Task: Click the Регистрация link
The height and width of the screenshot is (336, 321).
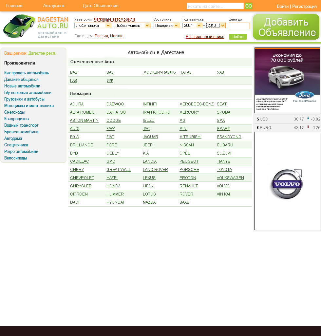Action: coord(304,7)
